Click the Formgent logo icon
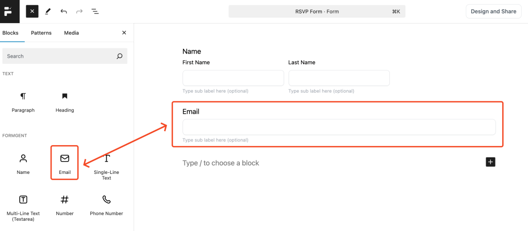 coord(9,11)
